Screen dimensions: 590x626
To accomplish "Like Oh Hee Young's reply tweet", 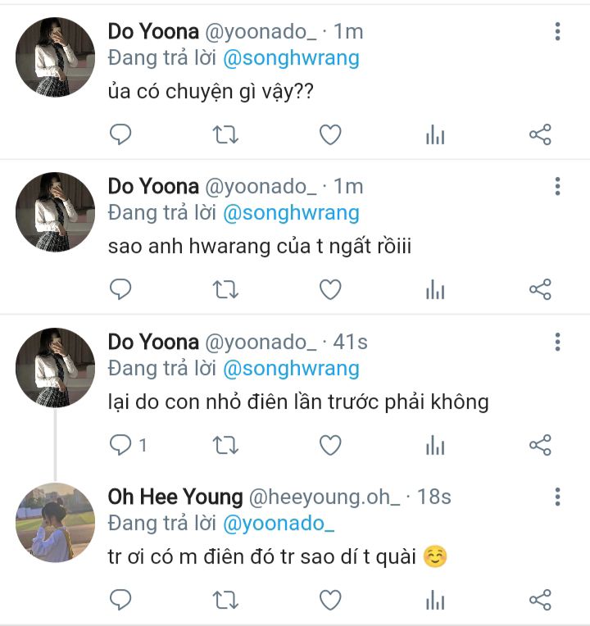I will click(329, 601).
